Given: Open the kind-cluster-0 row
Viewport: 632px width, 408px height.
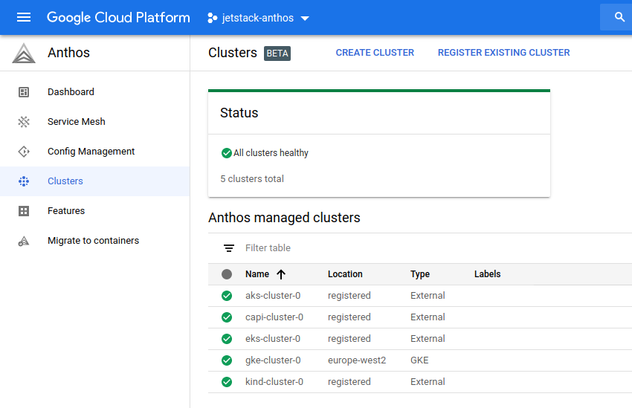Looking at the screenshot, I should [x=420, y=382].
